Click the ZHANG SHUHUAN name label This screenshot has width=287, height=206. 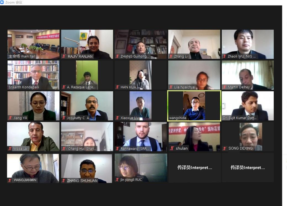tap(82, 181)
